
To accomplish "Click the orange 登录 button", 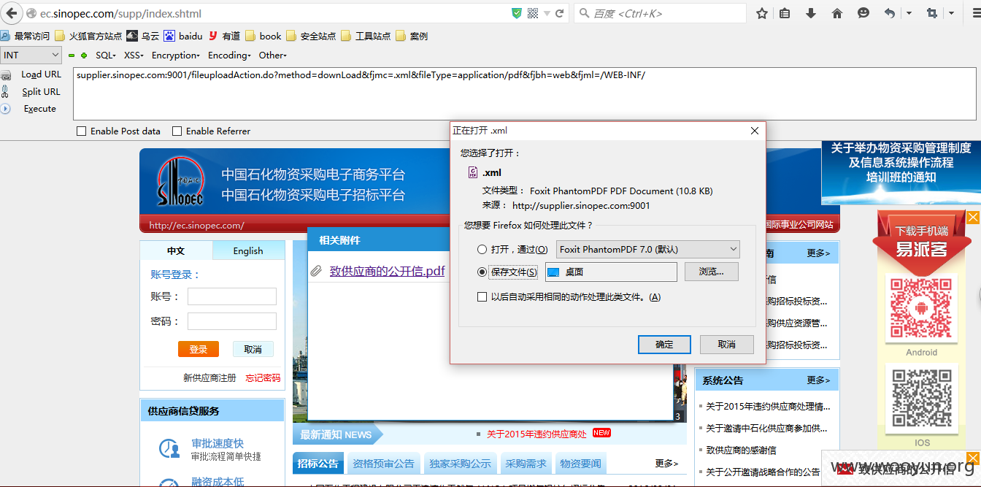I will tap(199, 349).
